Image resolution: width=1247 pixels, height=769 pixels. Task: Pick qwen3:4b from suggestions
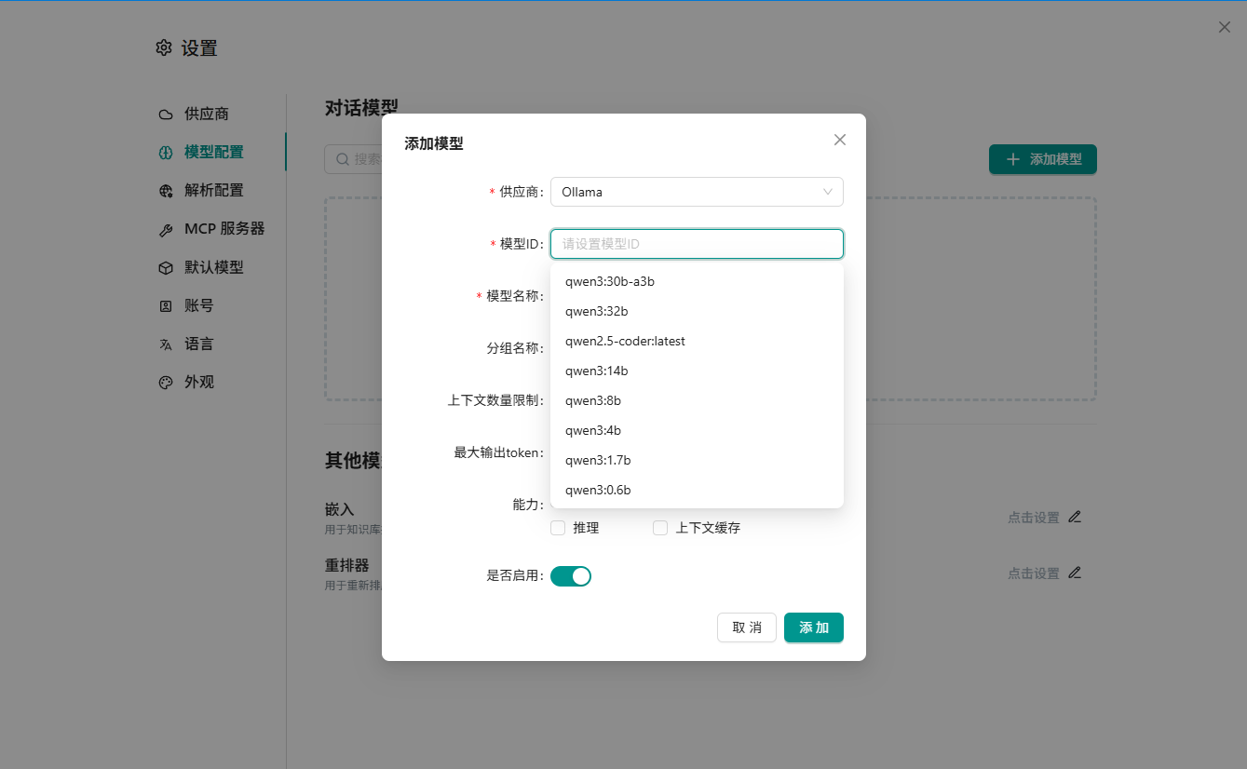tap(697, 430)
